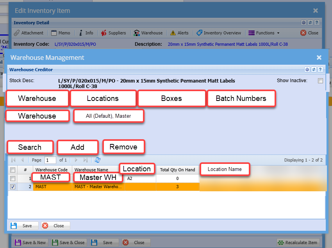
Task: Toggle the select-all checkbox in grid header
Action: coord(13,170)
